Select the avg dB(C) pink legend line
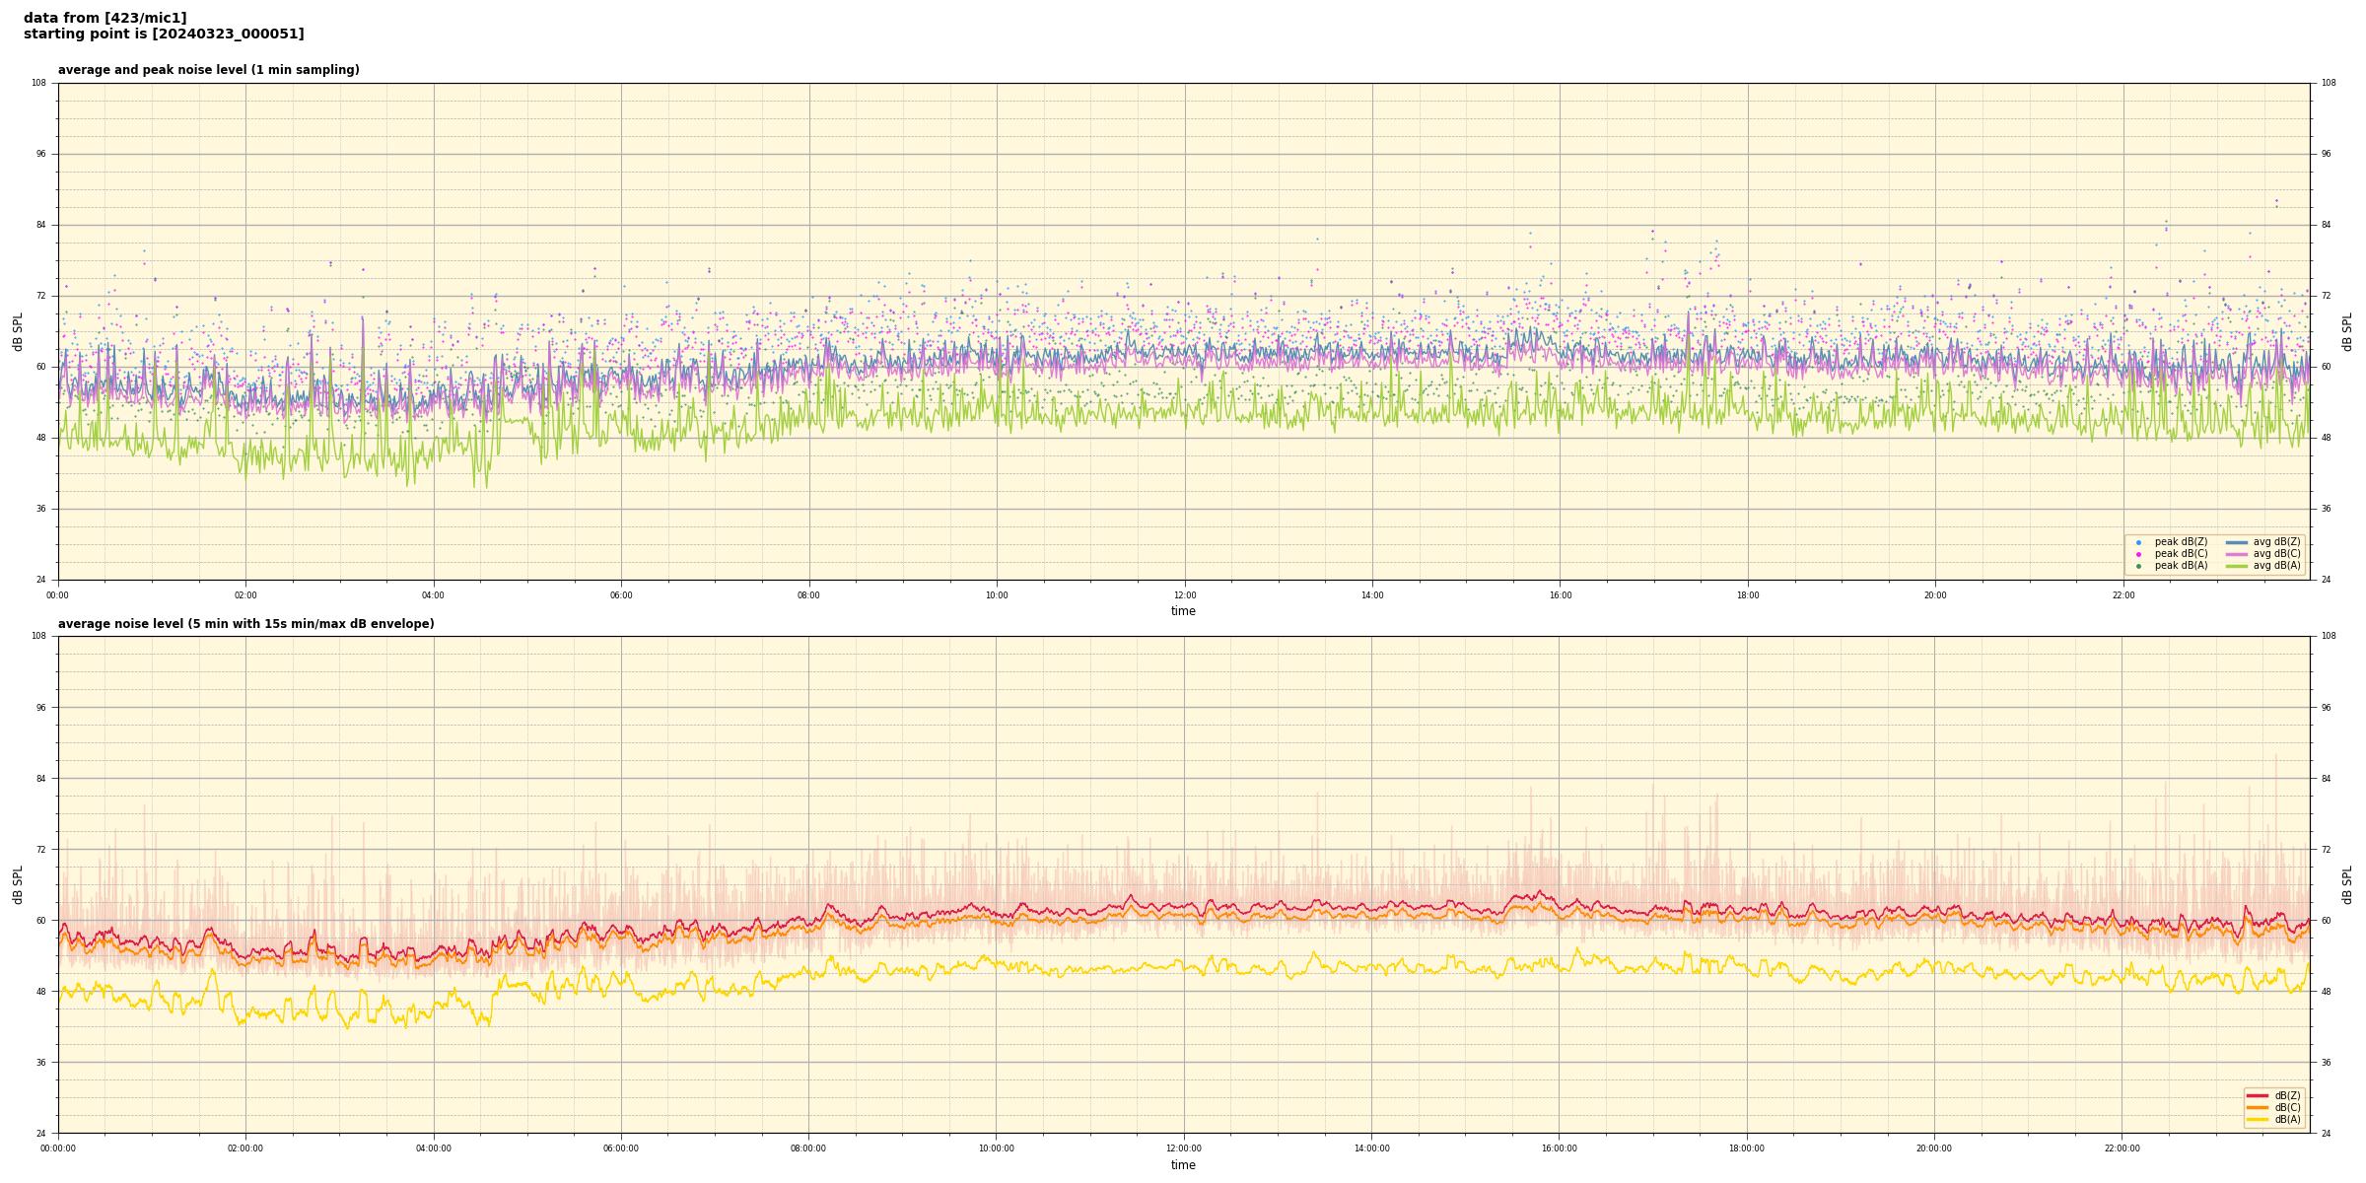 [2237, 554]
